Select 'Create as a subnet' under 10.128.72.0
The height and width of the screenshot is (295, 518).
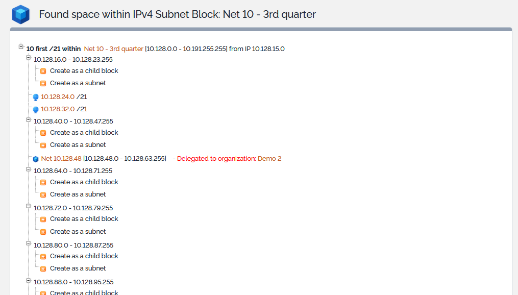click(78, 231)
